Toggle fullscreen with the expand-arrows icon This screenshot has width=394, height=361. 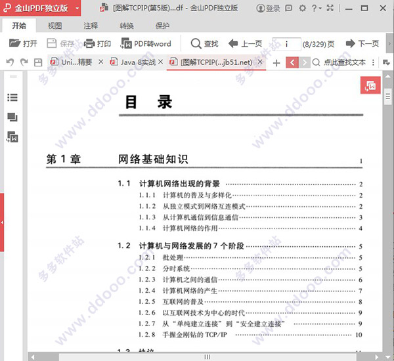330,8
